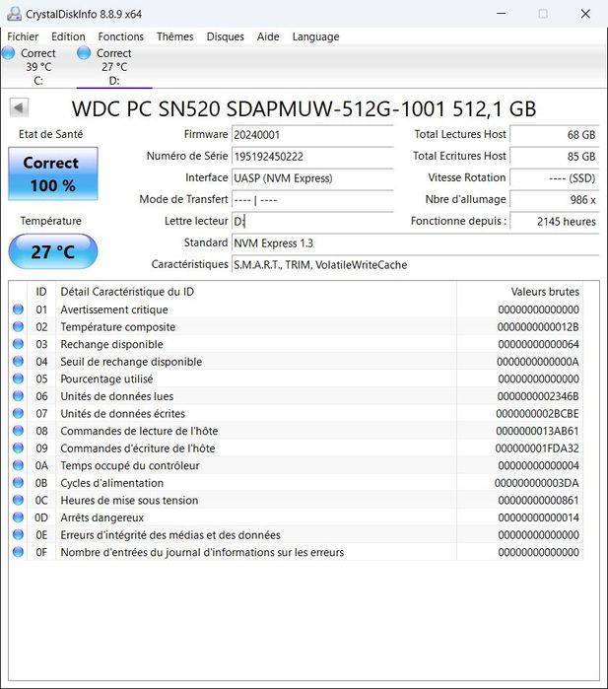Click status orb of Arrêts dangereux row
608x689 pixels.
[18, 517]
